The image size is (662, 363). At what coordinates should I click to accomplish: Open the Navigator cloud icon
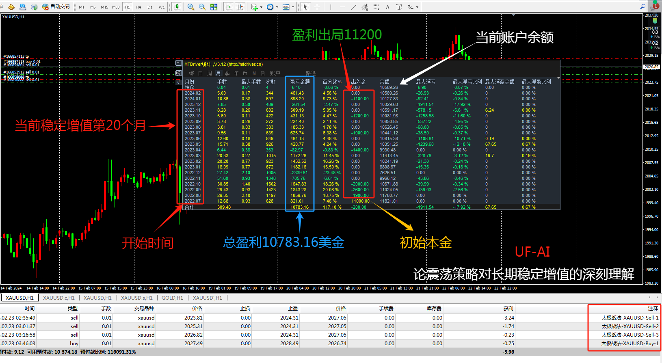click(23, 7)
